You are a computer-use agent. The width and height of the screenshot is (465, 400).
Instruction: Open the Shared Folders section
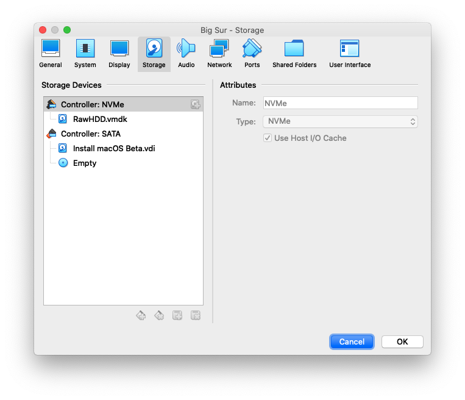(x=294, y=54)
